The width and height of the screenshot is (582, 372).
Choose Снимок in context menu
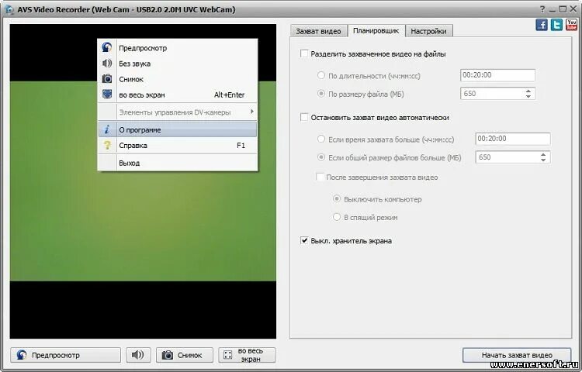click(x=178, y=79)
